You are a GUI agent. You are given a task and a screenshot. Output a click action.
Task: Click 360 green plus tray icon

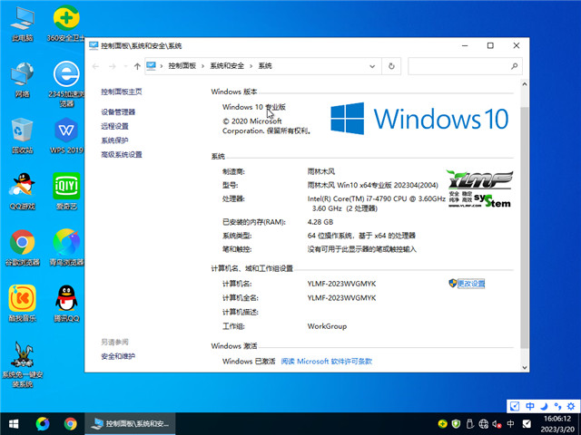442,424
